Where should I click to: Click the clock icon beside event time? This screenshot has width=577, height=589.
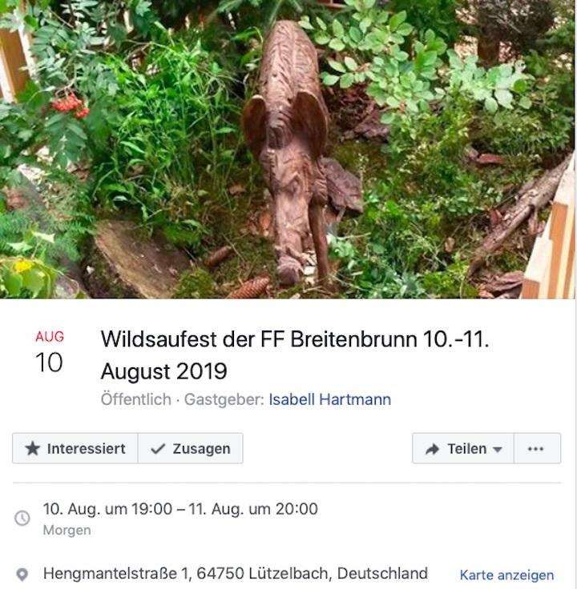click(x=22, y=518)
